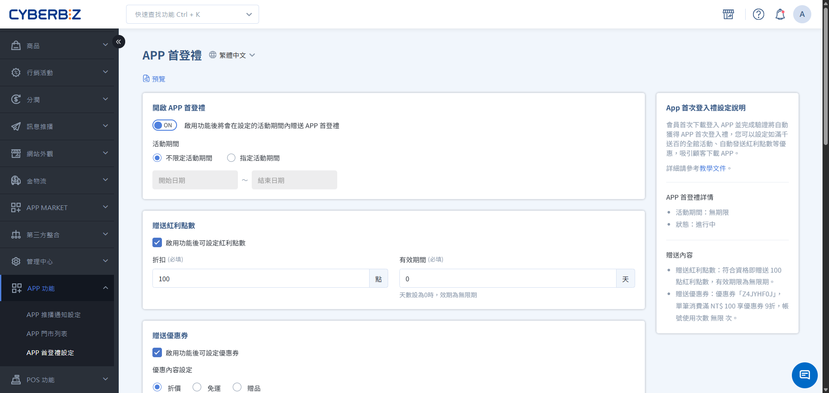This screenshot has width=829, height=393.
Task: Click the 行銷活動 discount badge icon
Action: pos(16,72)
